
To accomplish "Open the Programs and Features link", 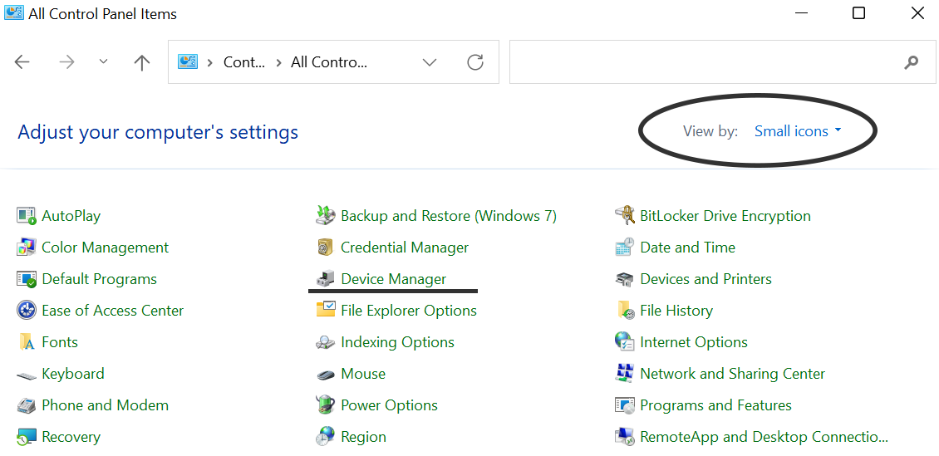I will coord(715,405).
